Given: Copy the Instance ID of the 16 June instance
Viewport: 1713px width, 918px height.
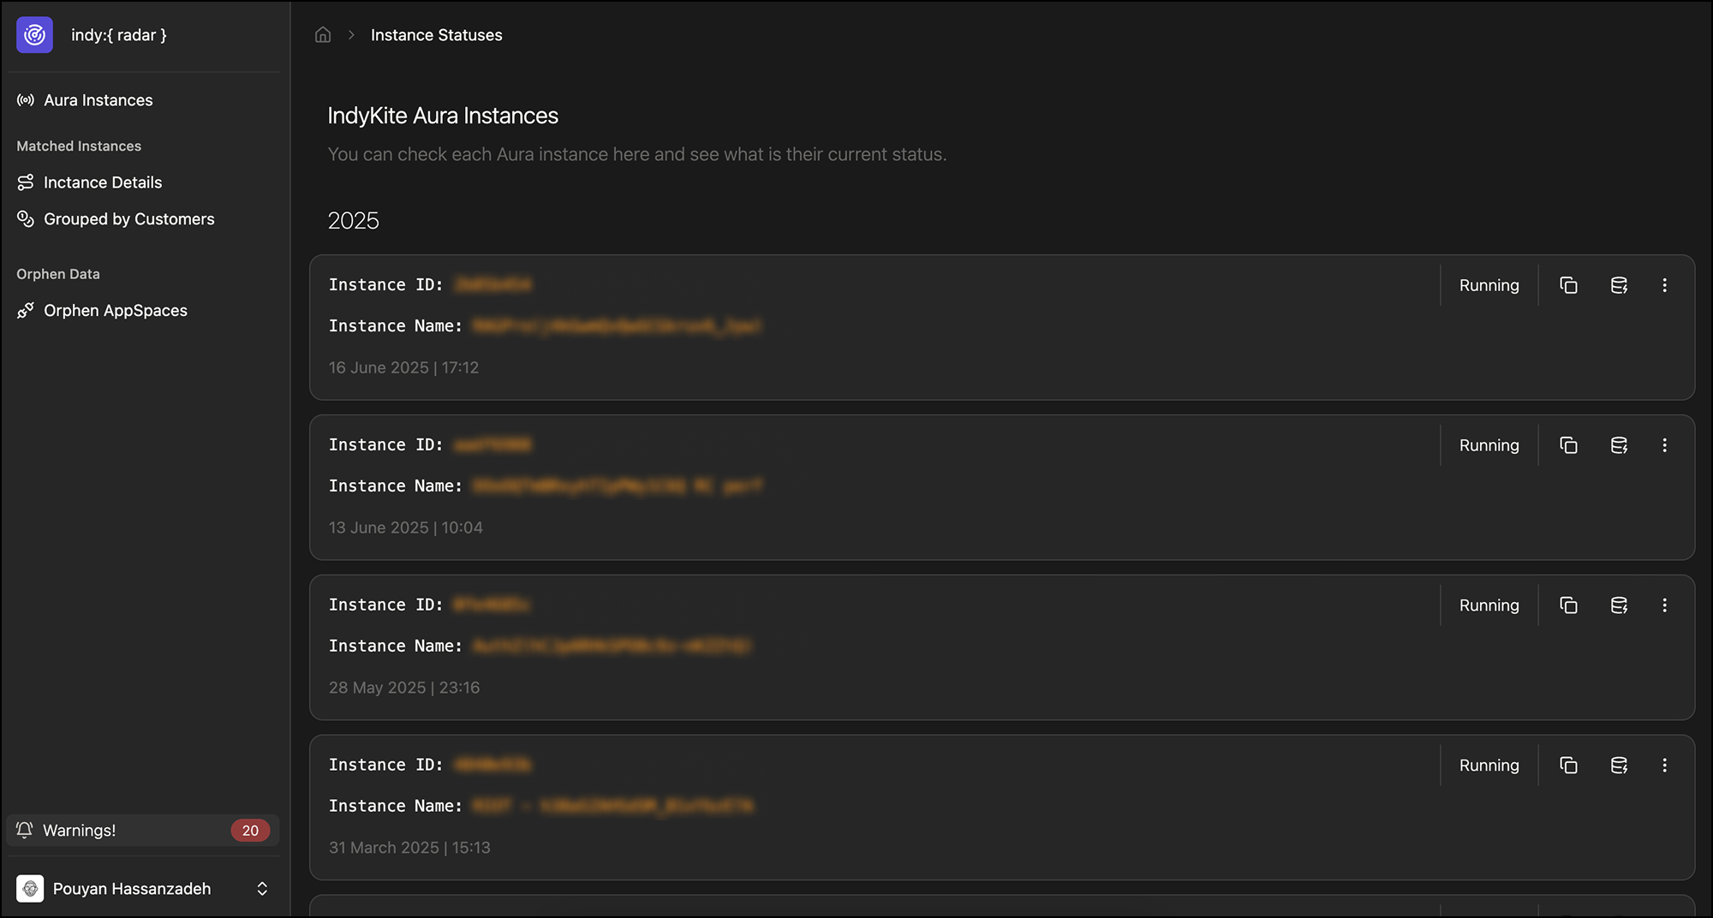Looking at the screenshot, I should pos(1569,284).
